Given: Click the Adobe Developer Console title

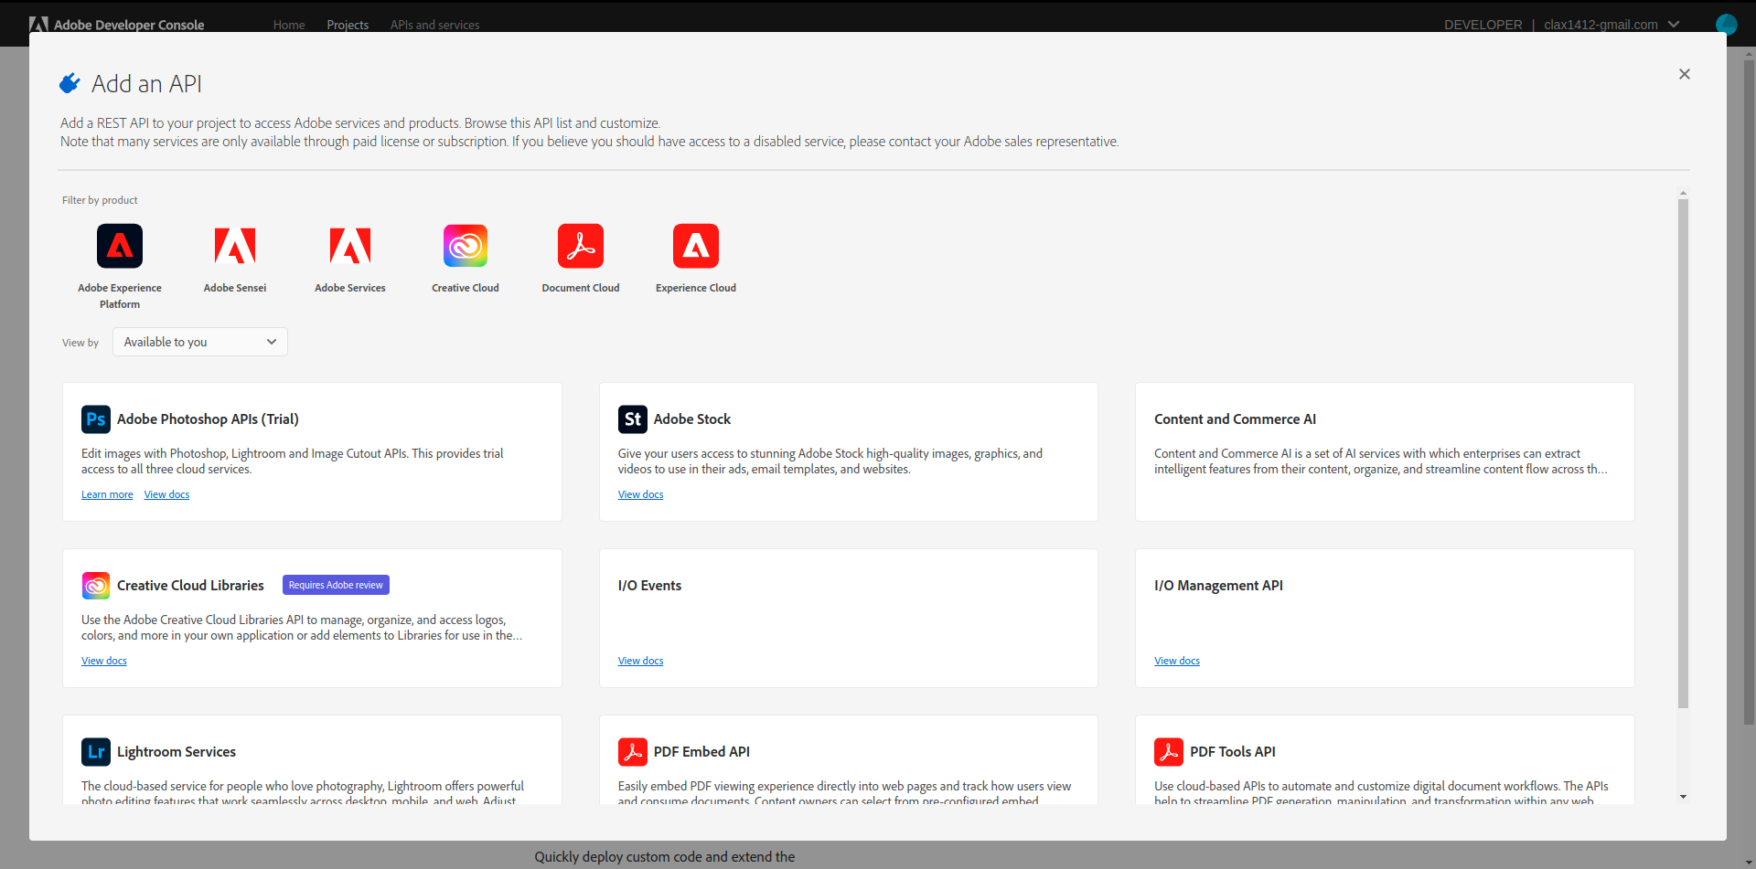Looking at the screenshot, I should pyautogui.click(x=129, y=25).
